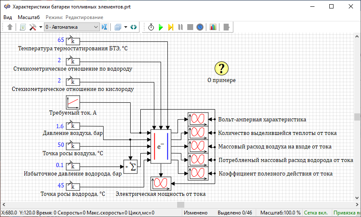This screenshot has height=217, width=361.
Task: Click the script page toolbar icon
Action: [23, 27]
